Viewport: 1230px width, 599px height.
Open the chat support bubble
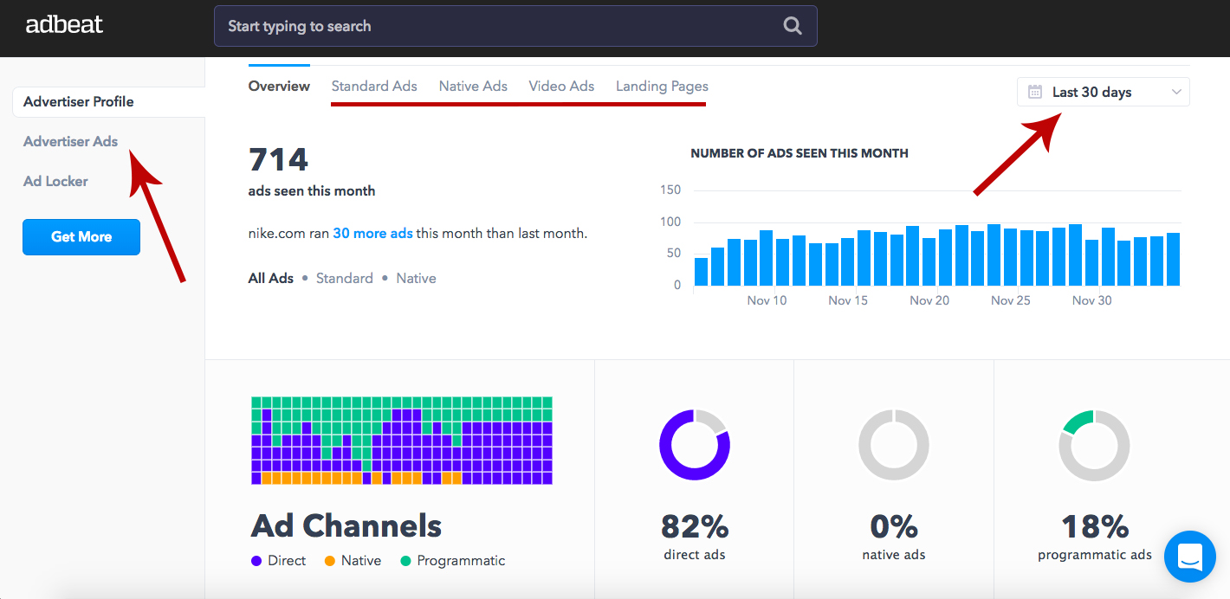tap(1190, 556)
